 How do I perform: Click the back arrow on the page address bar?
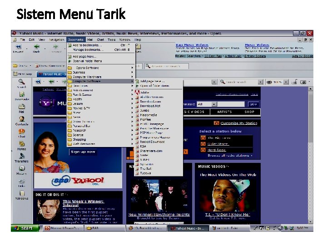[51, 82]
